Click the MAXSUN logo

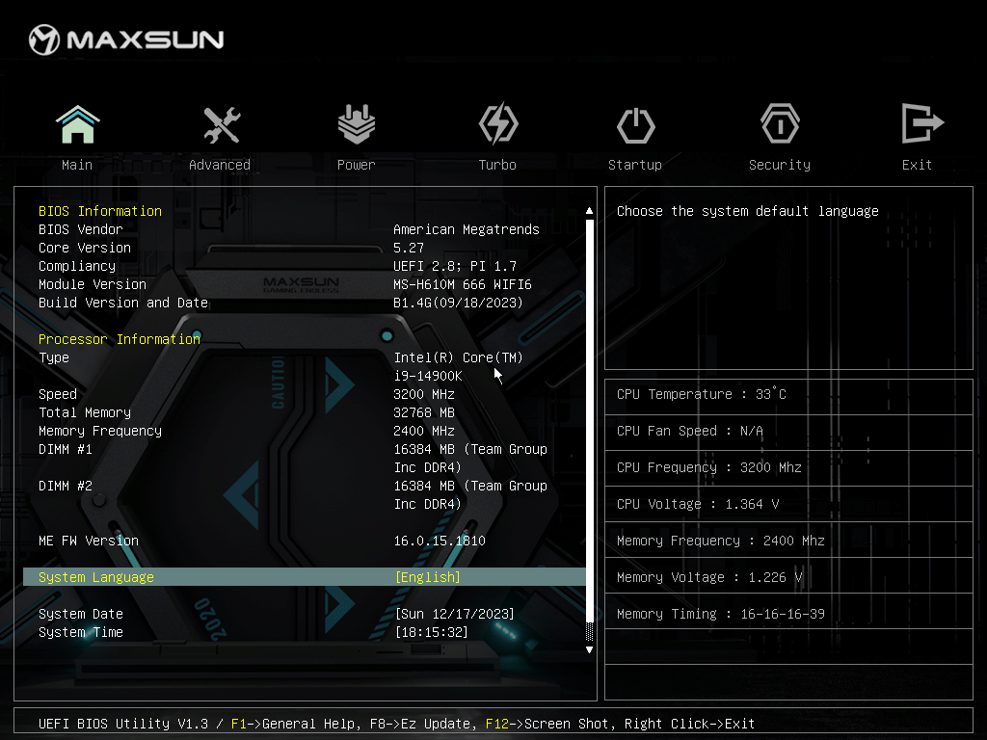[126, 40]
